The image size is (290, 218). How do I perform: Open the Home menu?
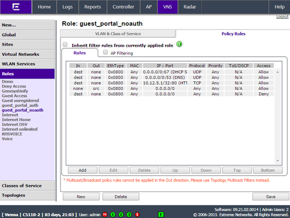tap(44, 7)
